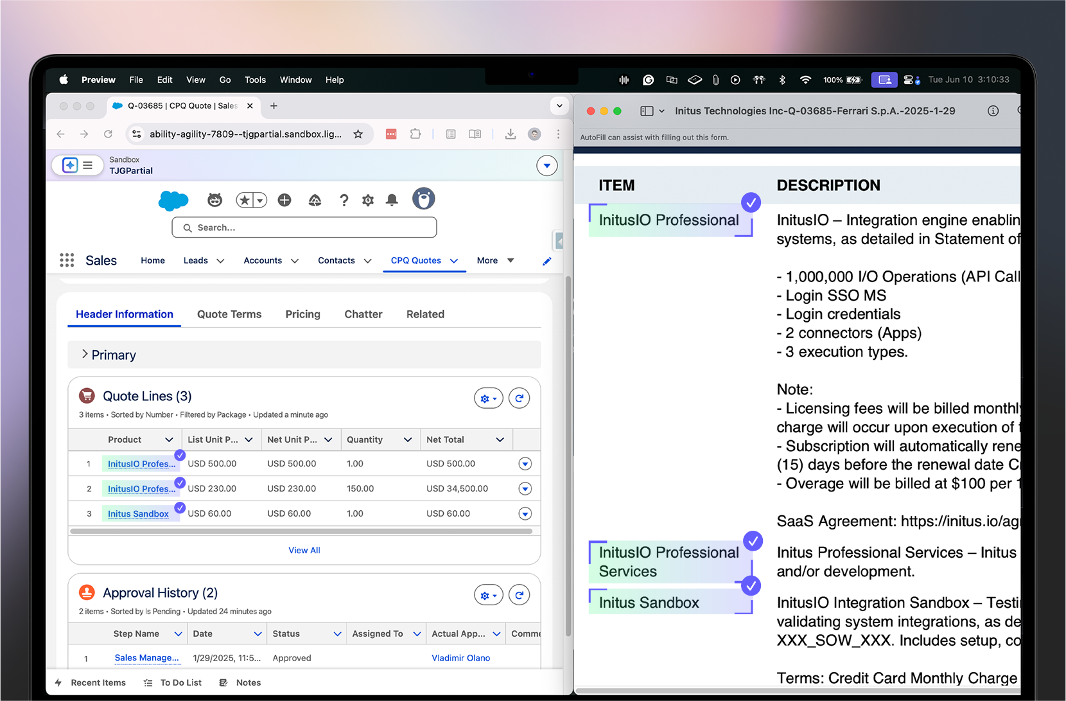This screenshot has height=701, width=1066.
Task: Open Approval History gear settings dropdown
Action: click(489, 595)
